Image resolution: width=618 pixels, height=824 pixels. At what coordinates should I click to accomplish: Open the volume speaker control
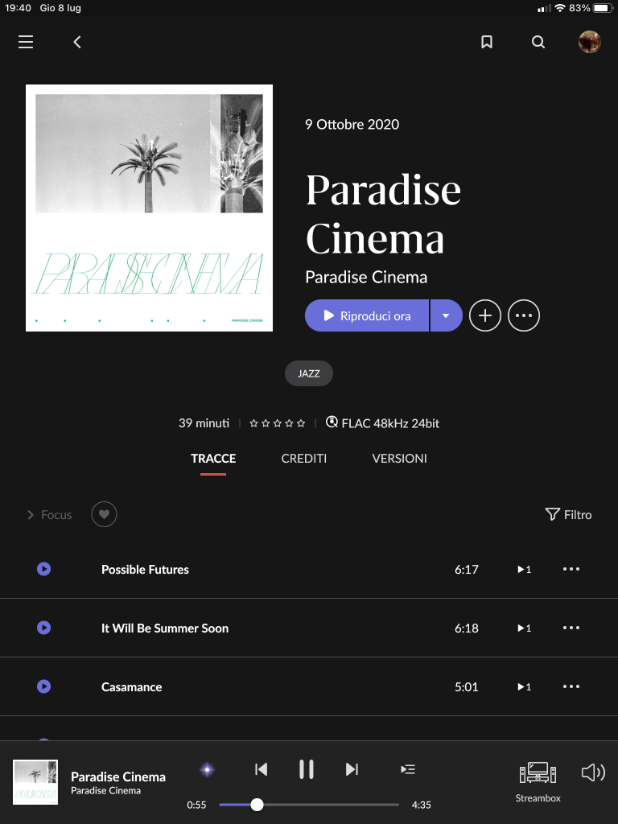click(x=593, y=772)
